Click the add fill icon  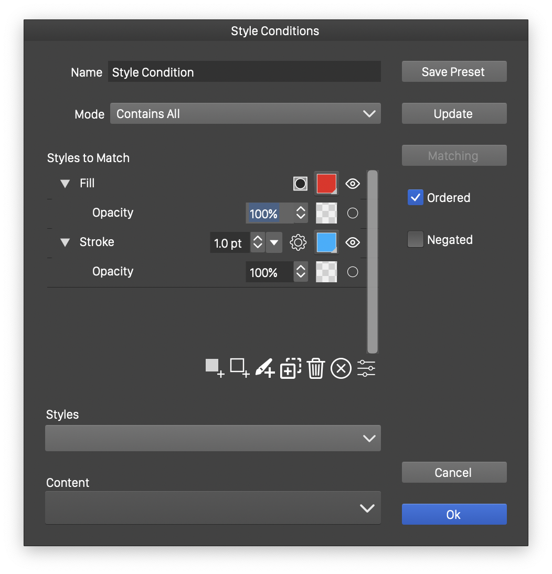pyautogui.click(x=214, y=368)
